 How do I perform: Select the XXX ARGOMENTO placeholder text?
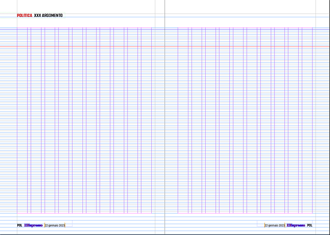[x=48, y=15]
